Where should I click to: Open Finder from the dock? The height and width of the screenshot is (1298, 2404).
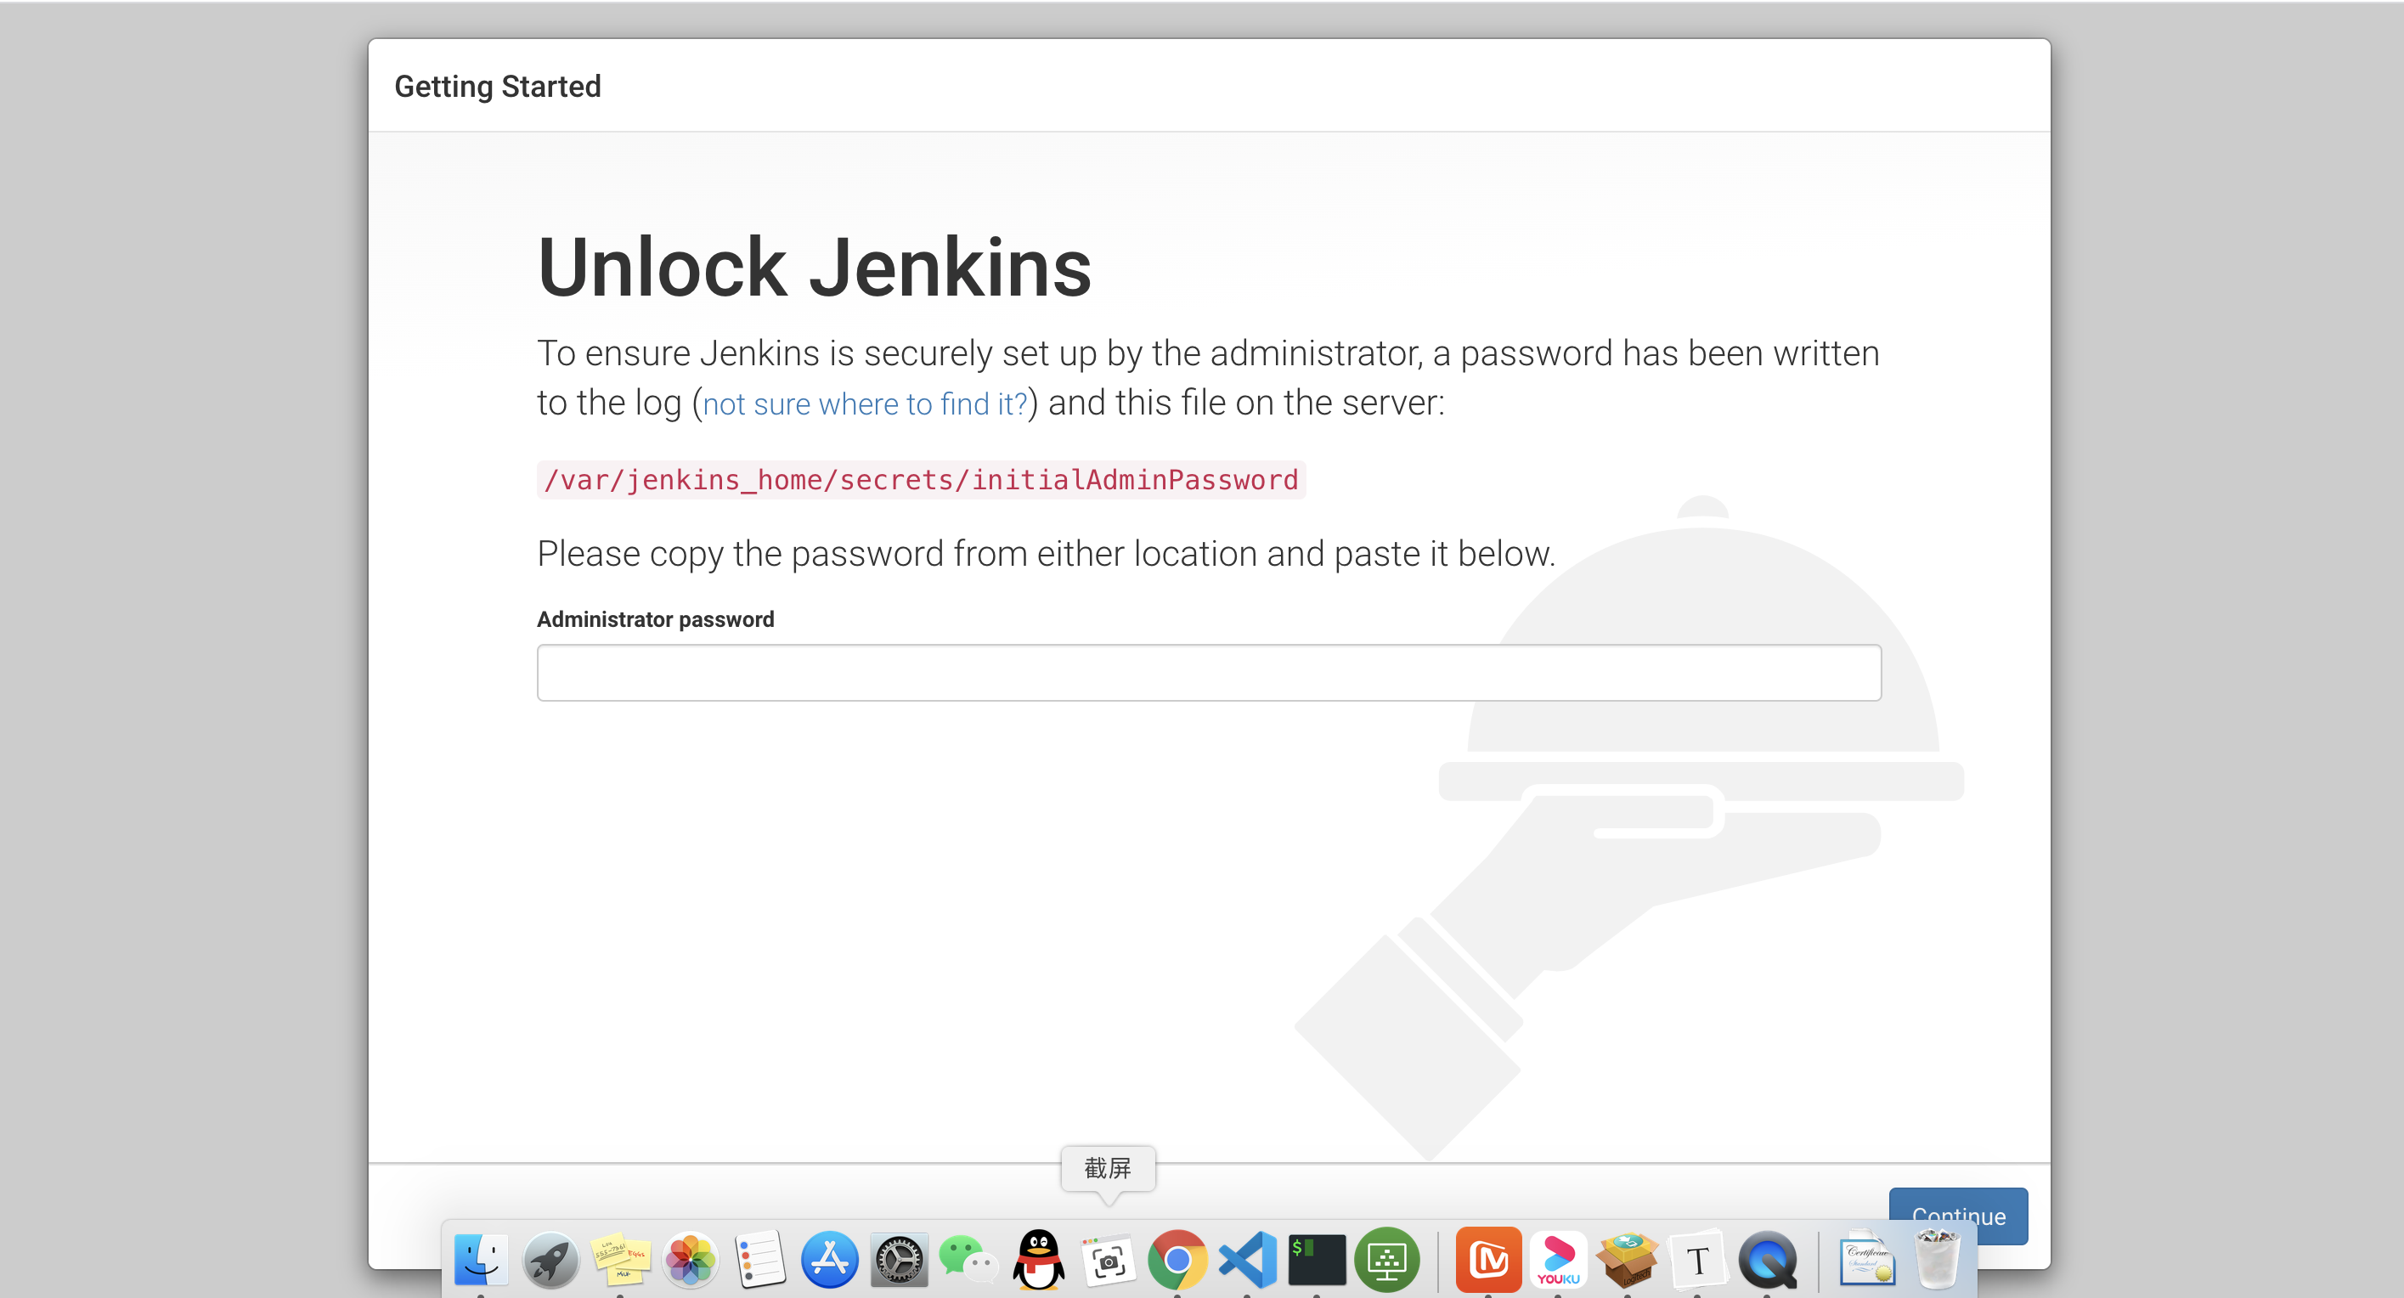click(x=481, y=1259)
